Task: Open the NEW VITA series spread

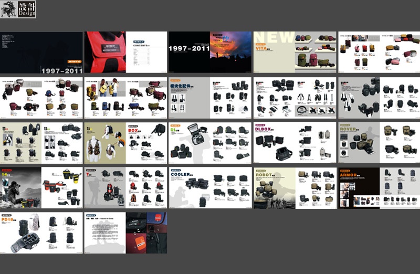Action: pos(295,52)
